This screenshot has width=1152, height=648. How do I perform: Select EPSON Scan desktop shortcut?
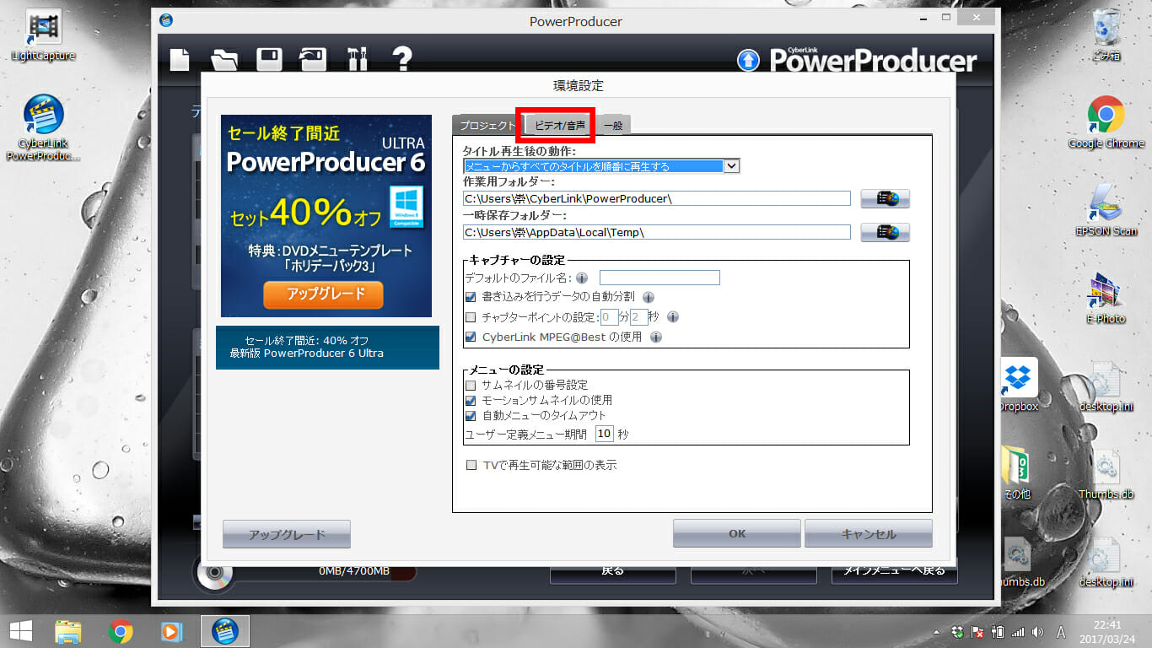1106,210
